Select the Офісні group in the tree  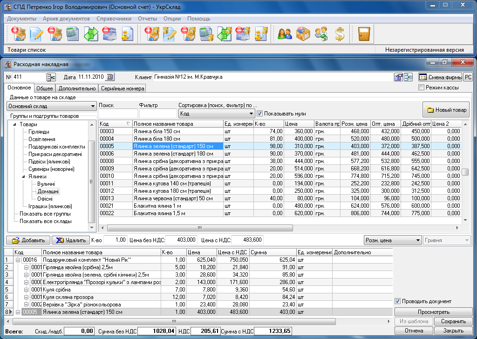tap(45, 199)
